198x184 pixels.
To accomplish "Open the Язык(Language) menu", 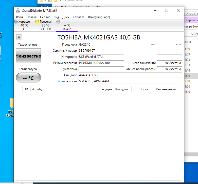I will pos(99,17).
